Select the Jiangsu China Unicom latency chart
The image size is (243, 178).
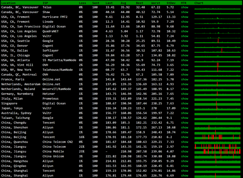click(217, 156)
